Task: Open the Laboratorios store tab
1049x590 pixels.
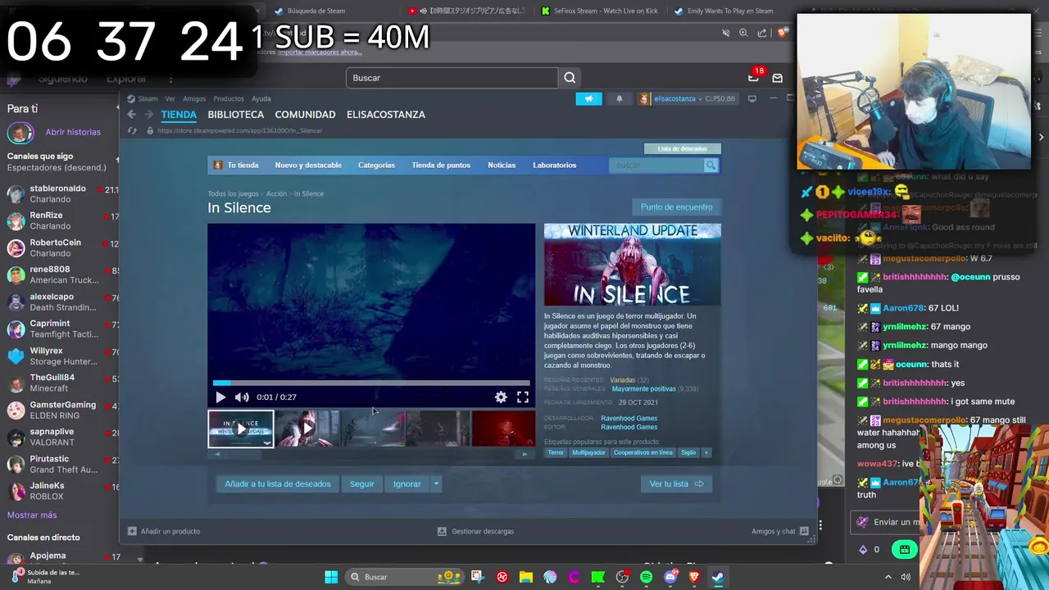Action: click(555, 166)
